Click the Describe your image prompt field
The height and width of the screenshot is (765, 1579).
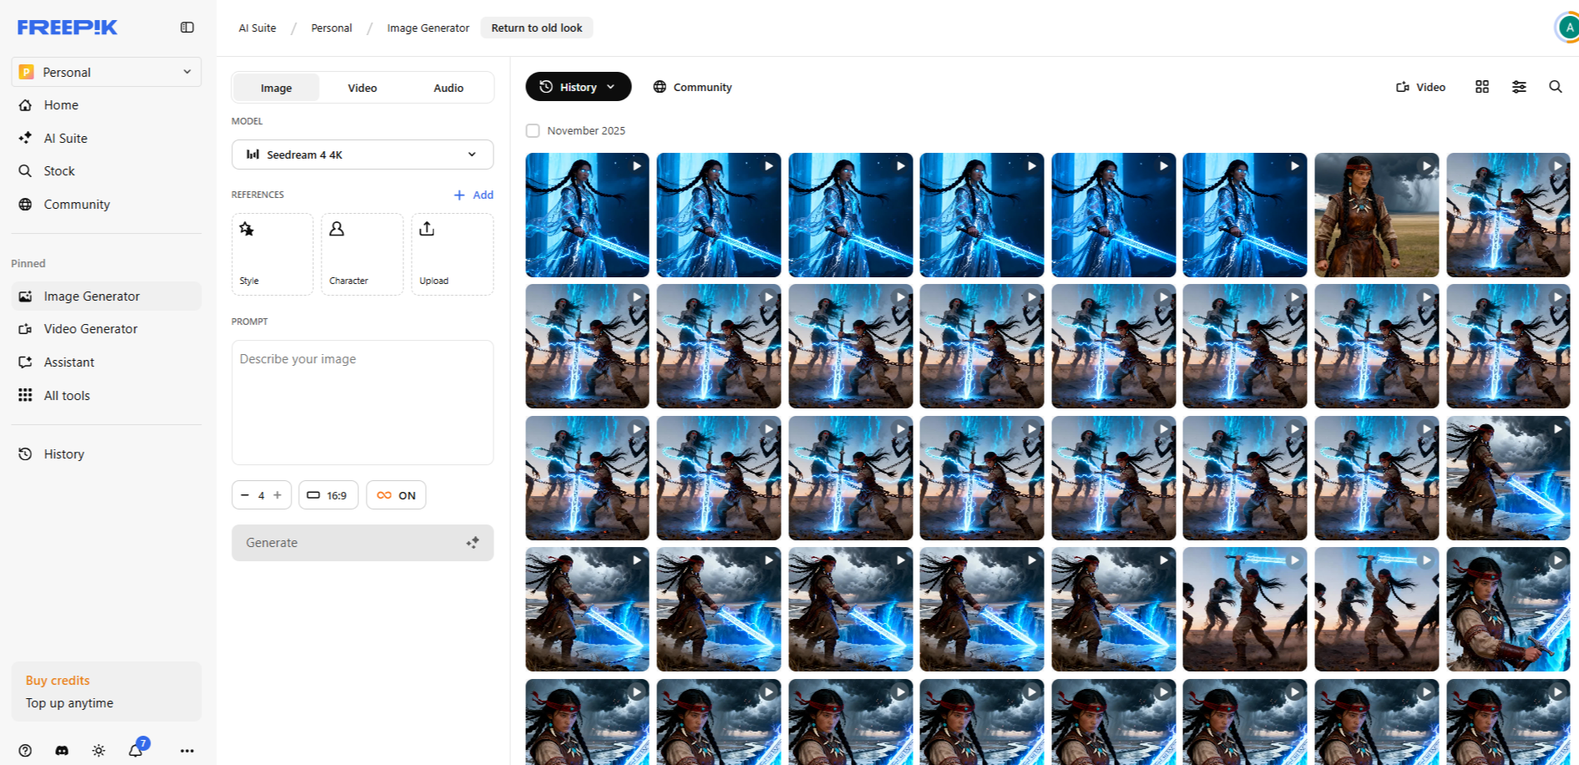[362, 403]
